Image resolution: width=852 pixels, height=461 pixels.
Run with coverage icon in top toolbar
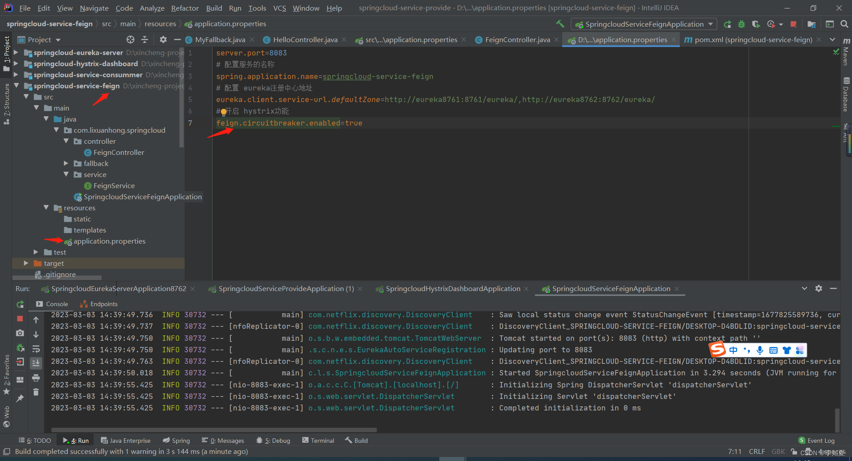756,24
